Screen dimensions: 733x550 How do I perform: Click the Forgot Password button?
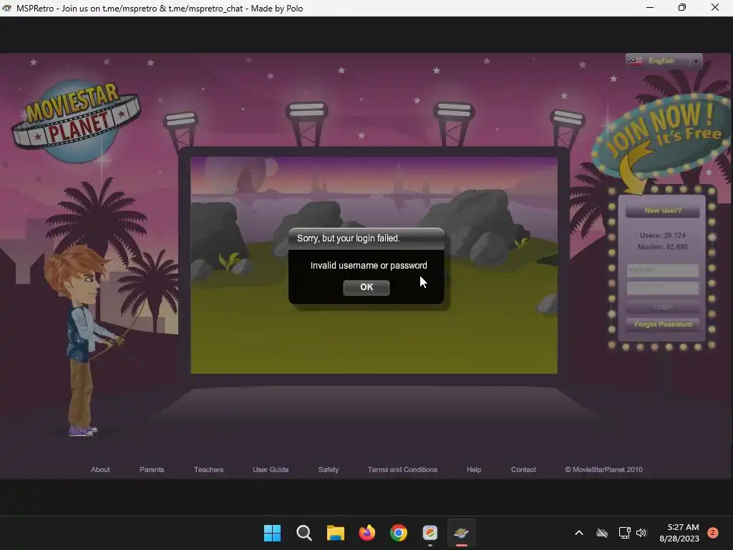coord(662,324)
